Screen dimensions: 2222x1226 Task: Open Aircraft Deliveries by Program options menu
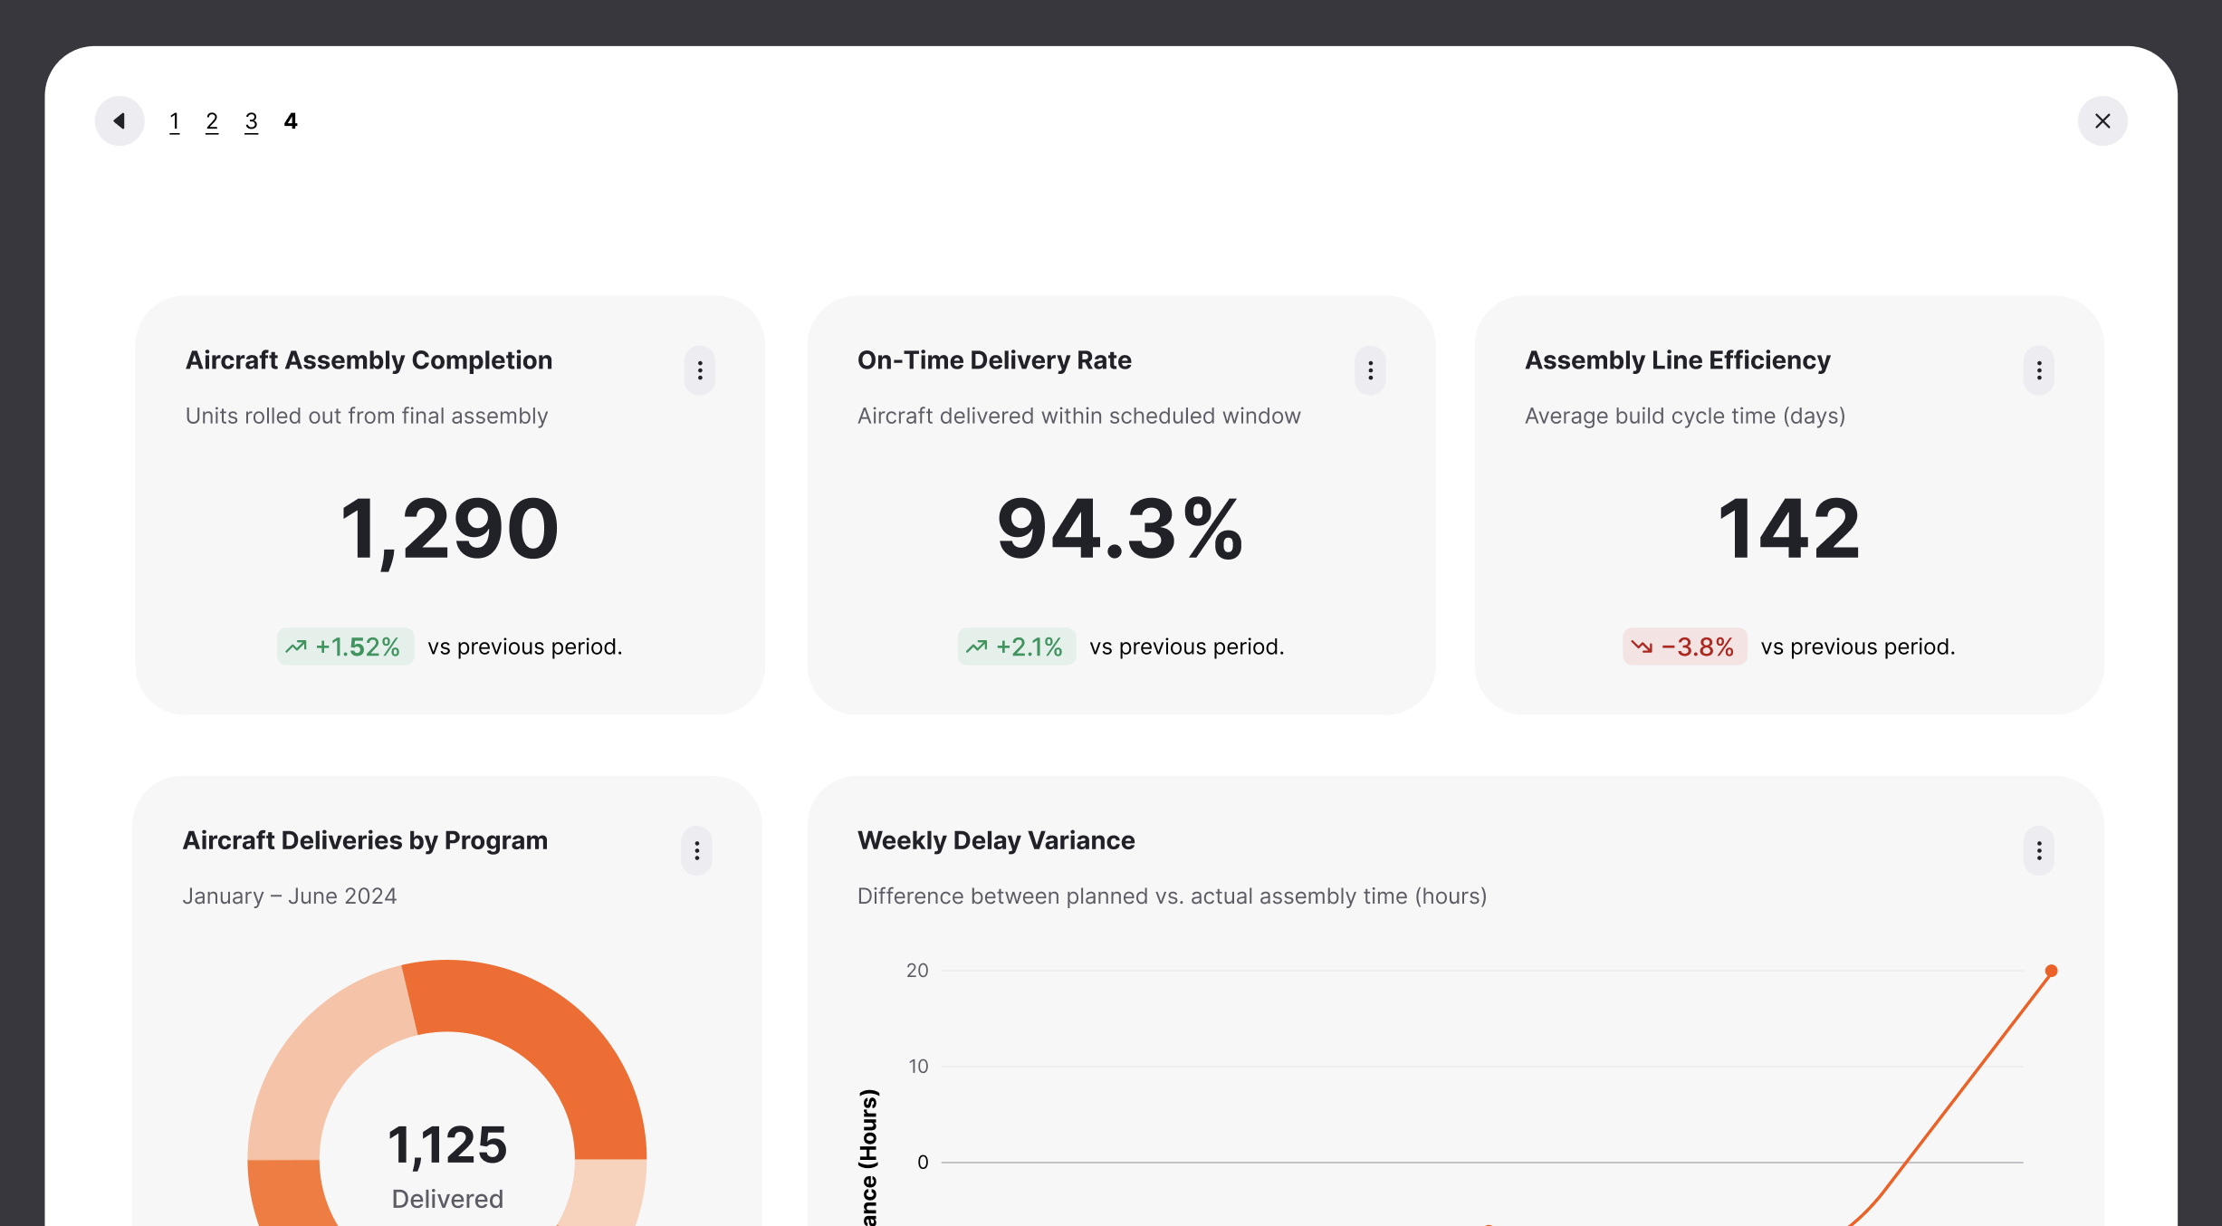point(696,850)
